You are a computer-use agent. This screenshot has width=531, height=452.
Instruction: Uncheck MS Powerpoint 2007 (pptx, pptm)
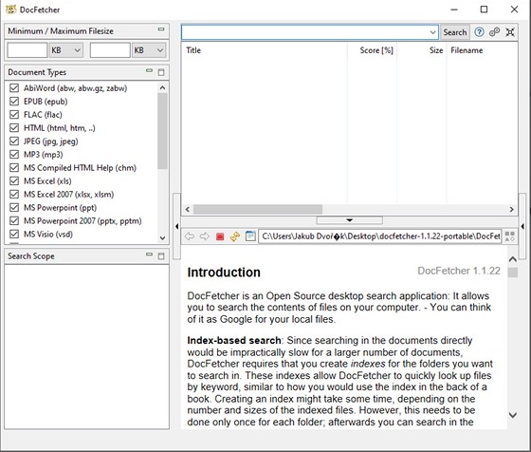pos(14,220)
